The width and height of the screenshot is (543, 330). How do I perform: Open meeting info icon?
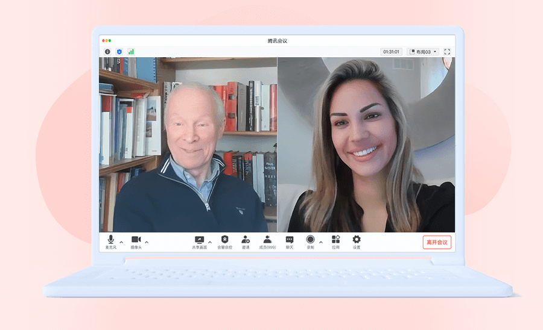tap(107, 52)
